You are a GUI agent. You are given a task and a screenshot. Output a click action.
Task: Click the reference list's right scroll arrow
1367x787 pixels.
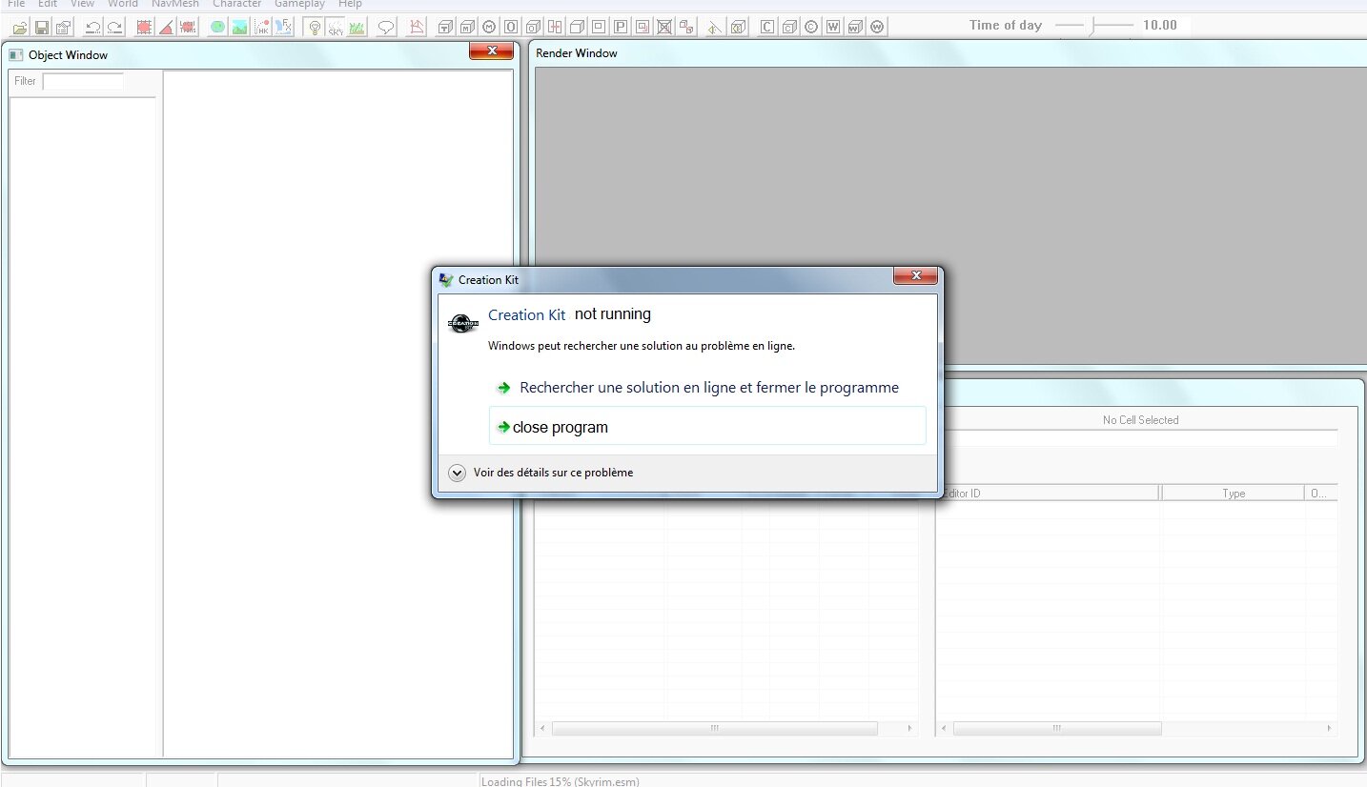tap(1330, 728)
